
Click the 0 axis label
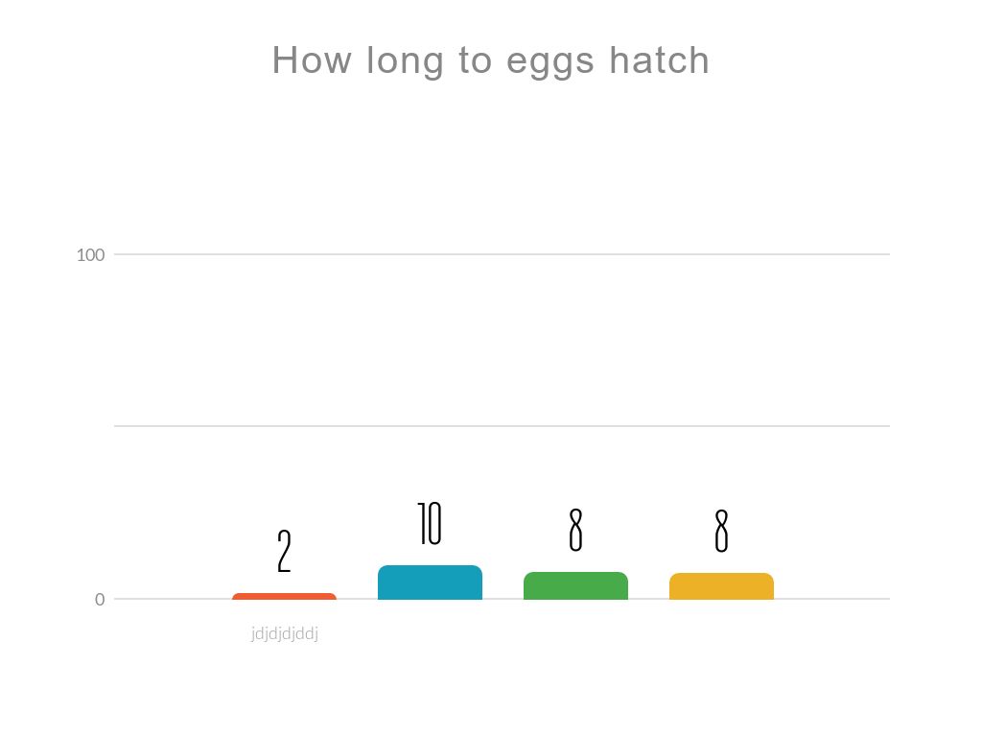click(x=100, y=600)
